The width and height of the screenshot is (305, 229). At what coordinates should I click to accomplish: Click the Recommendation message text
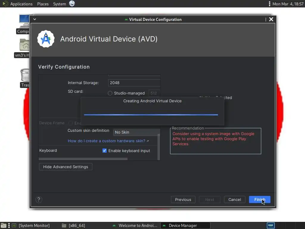tap(213, 139)
